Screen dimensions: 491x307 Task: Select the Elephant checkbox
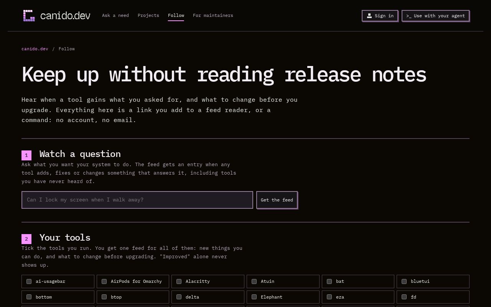click(x=254, y=297)
